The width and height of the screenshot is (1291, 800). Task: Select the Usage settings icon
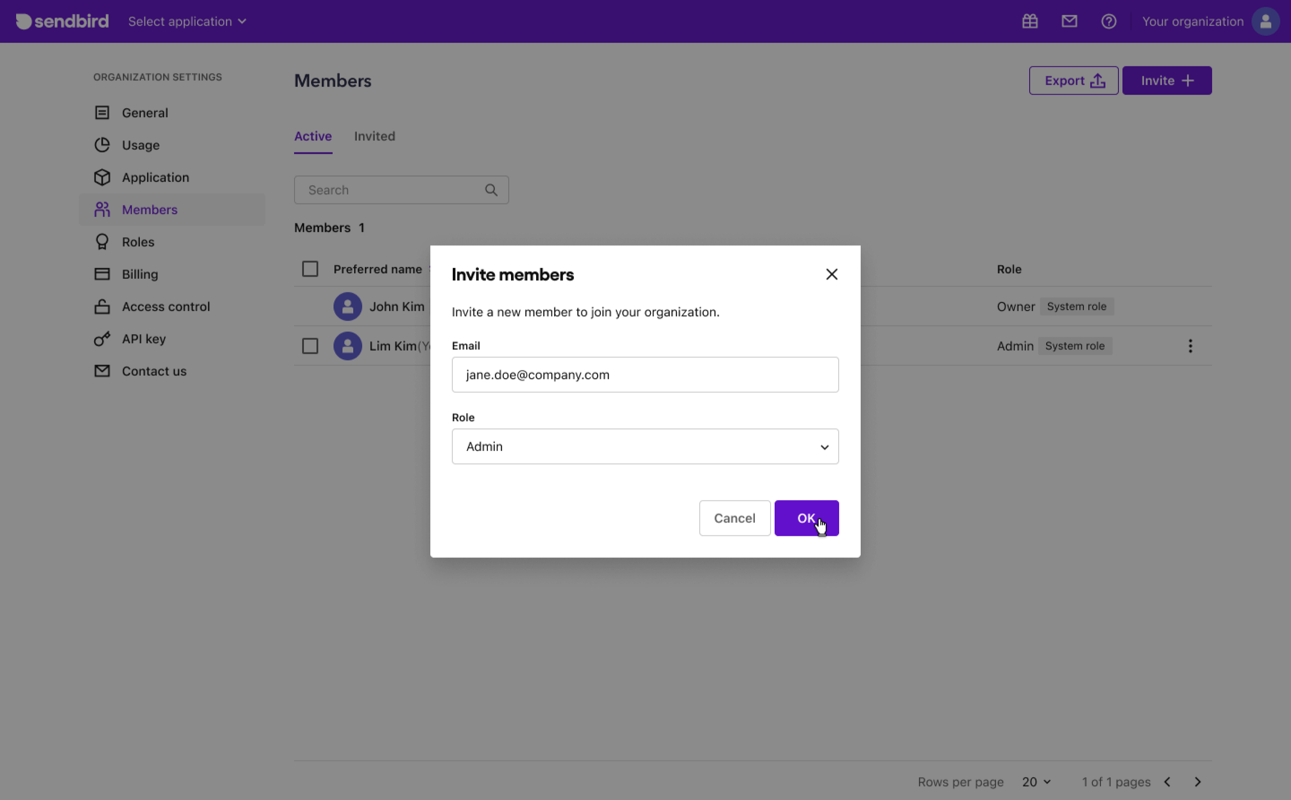(x=102, y=145)
